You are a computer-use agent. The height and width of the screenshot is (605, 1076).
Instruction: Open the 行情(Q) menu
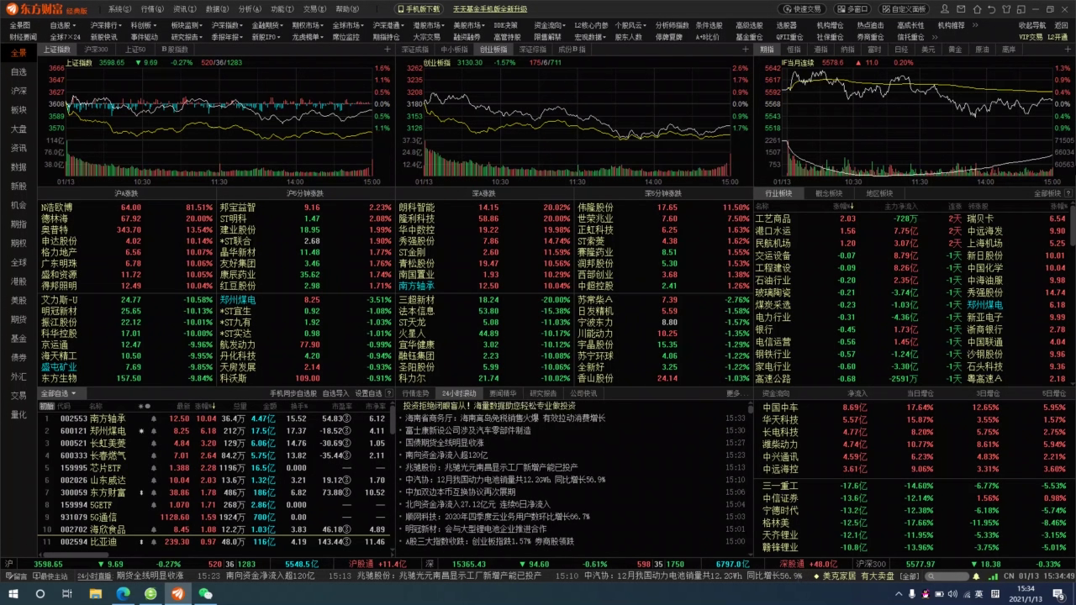coord(152,8)
